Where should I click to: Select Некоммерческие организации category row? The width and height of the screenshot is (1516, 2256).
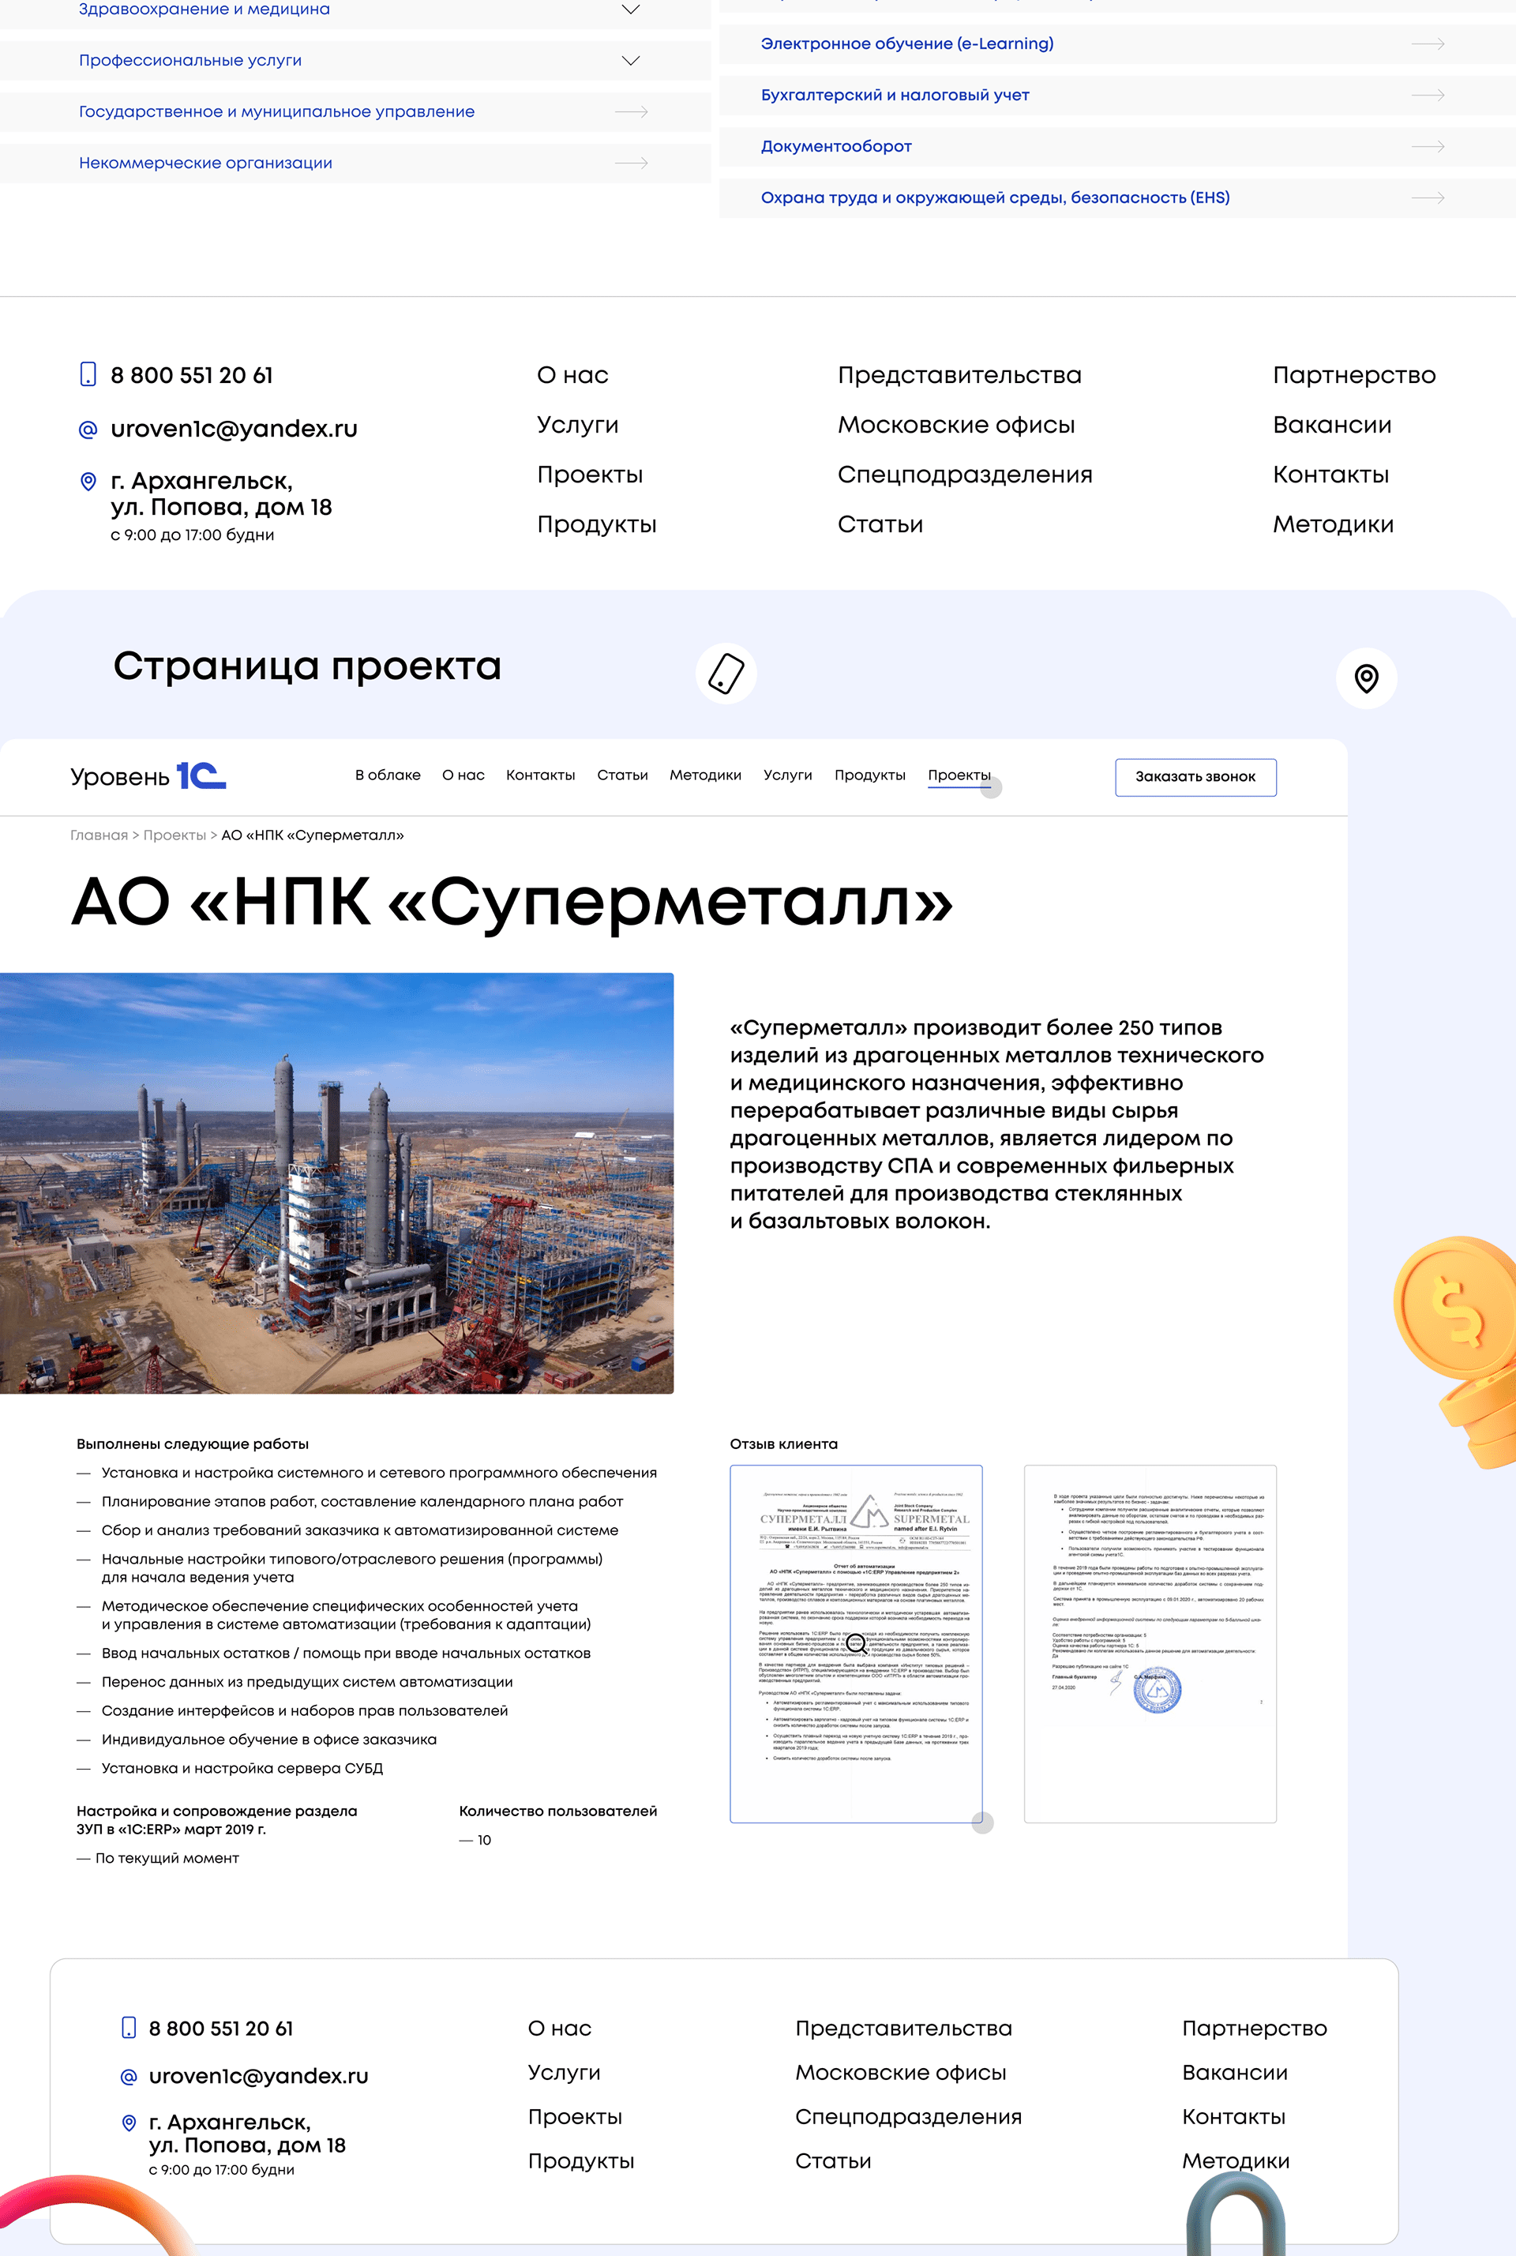coord(205,163)
